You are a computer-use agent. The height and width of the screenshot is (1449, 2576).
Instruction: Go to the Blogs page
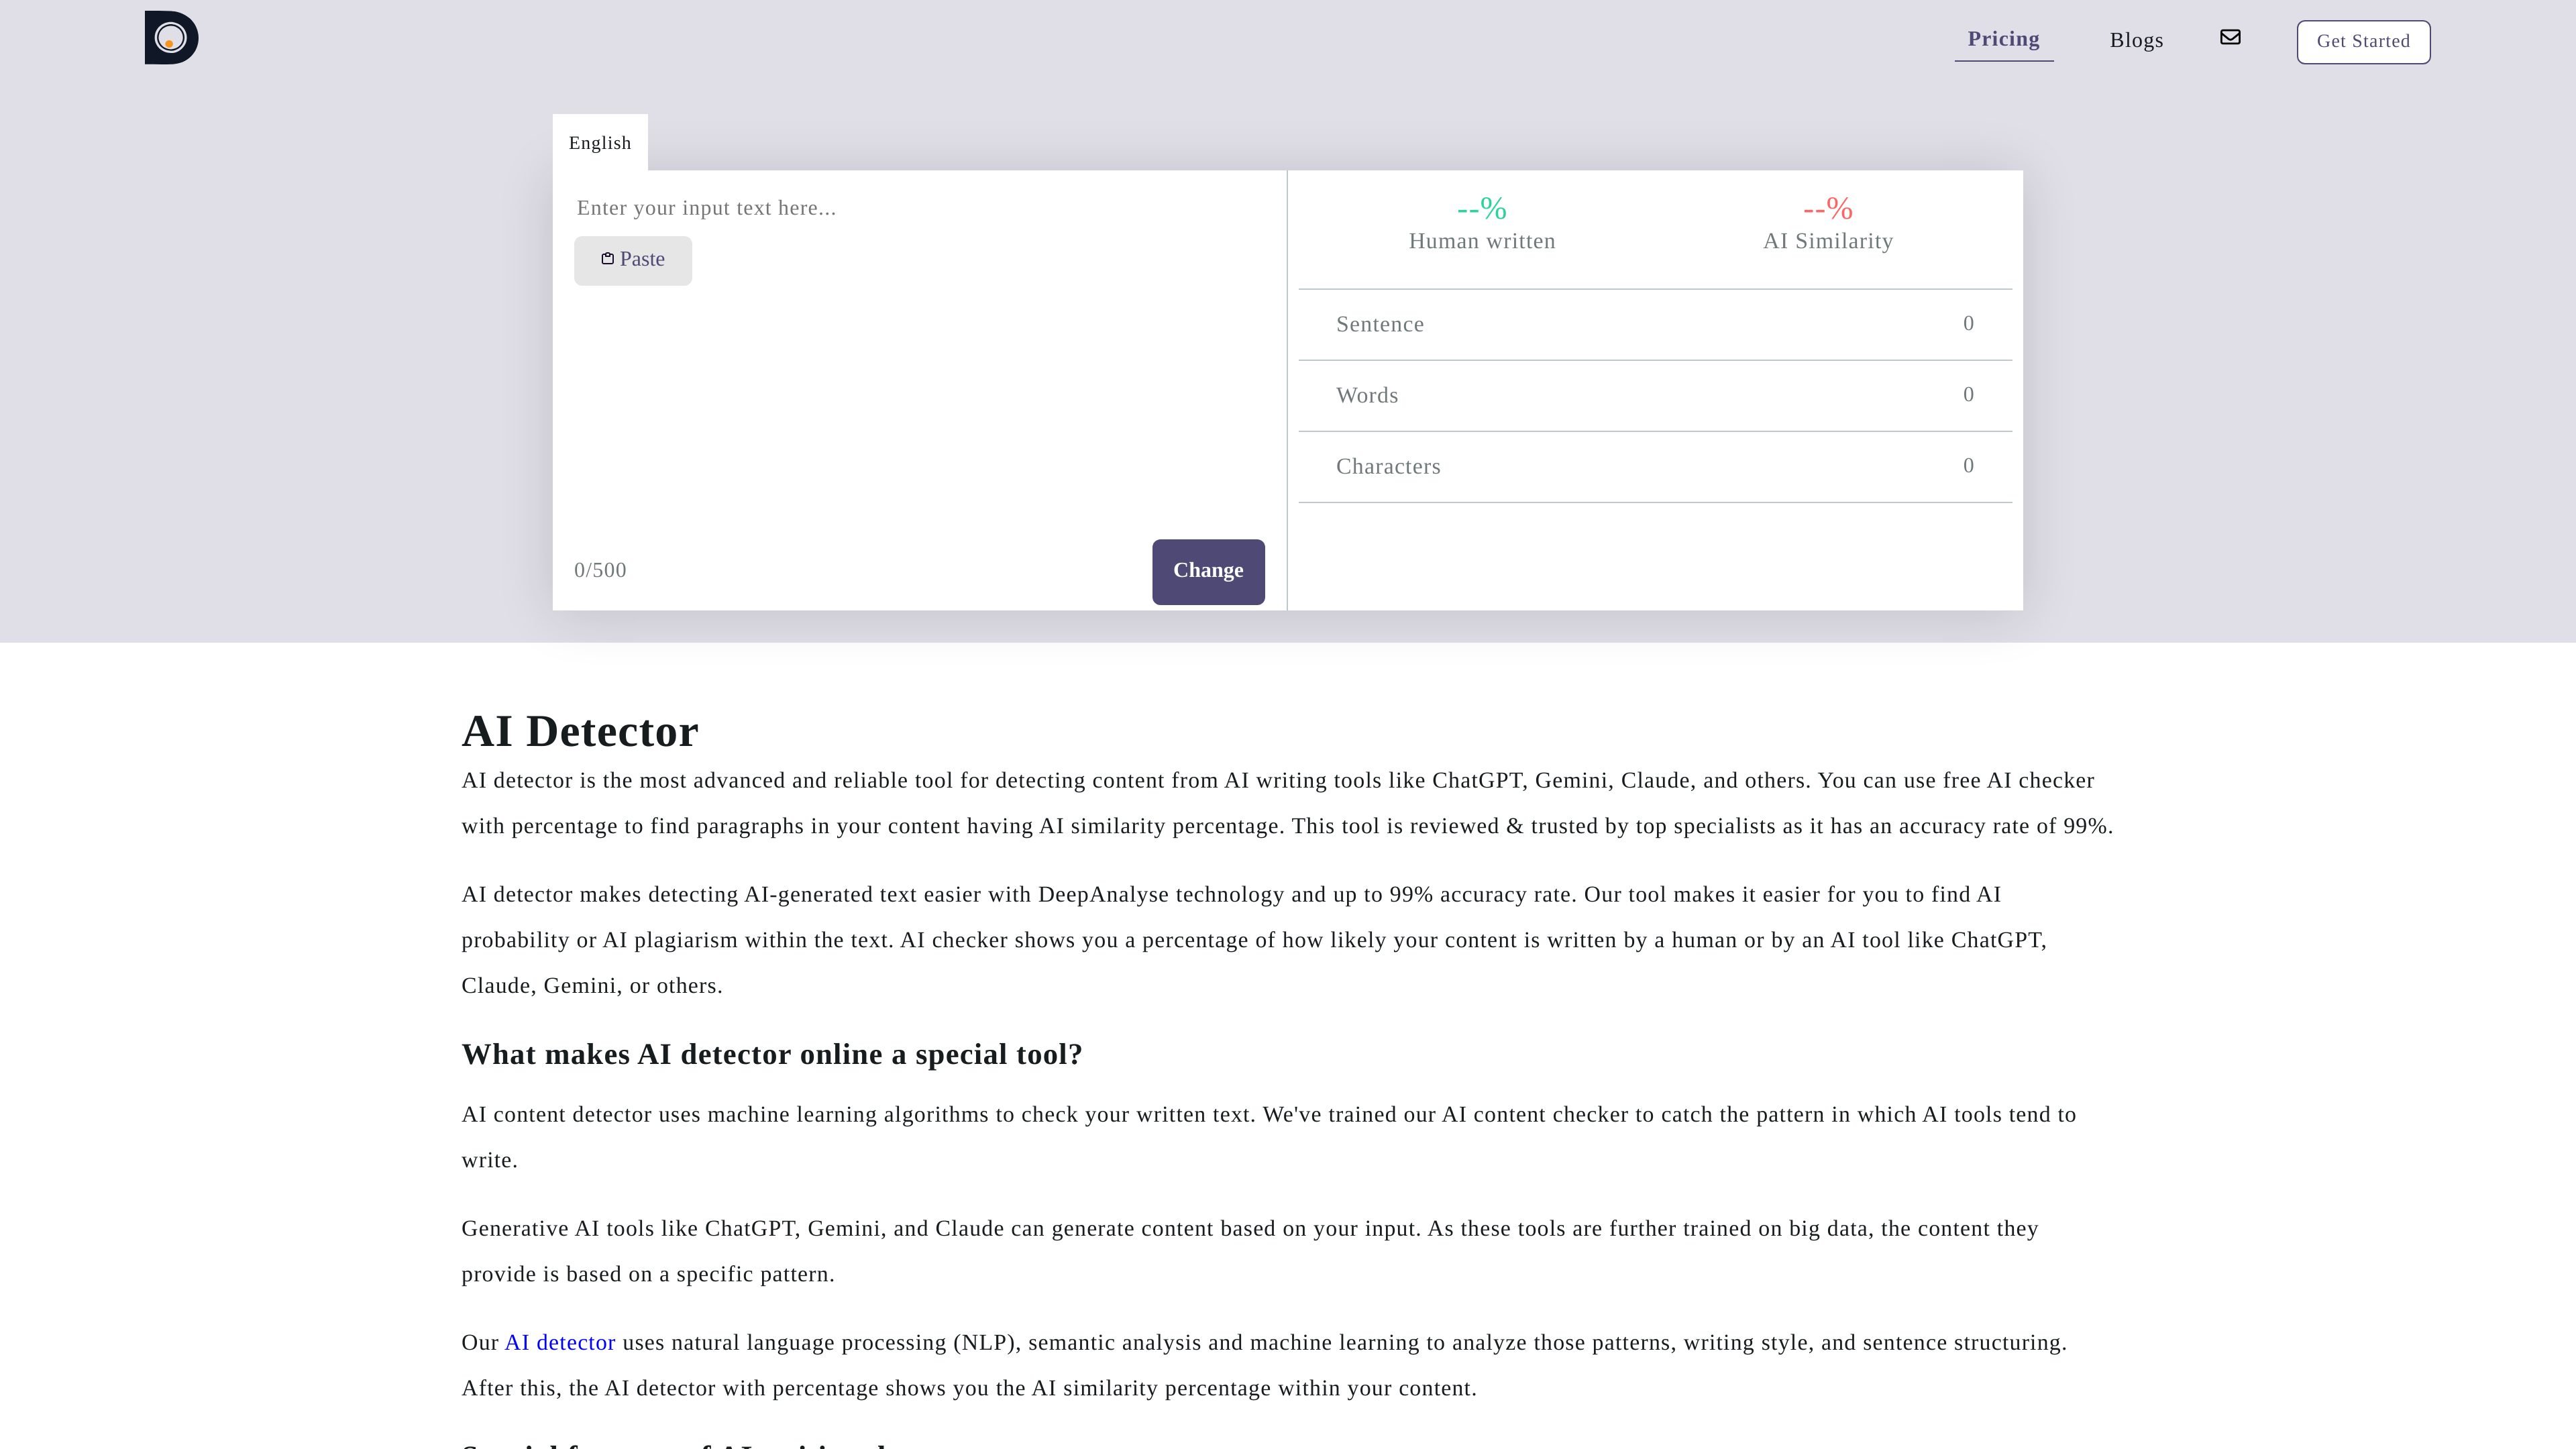tap(2136, 40)
